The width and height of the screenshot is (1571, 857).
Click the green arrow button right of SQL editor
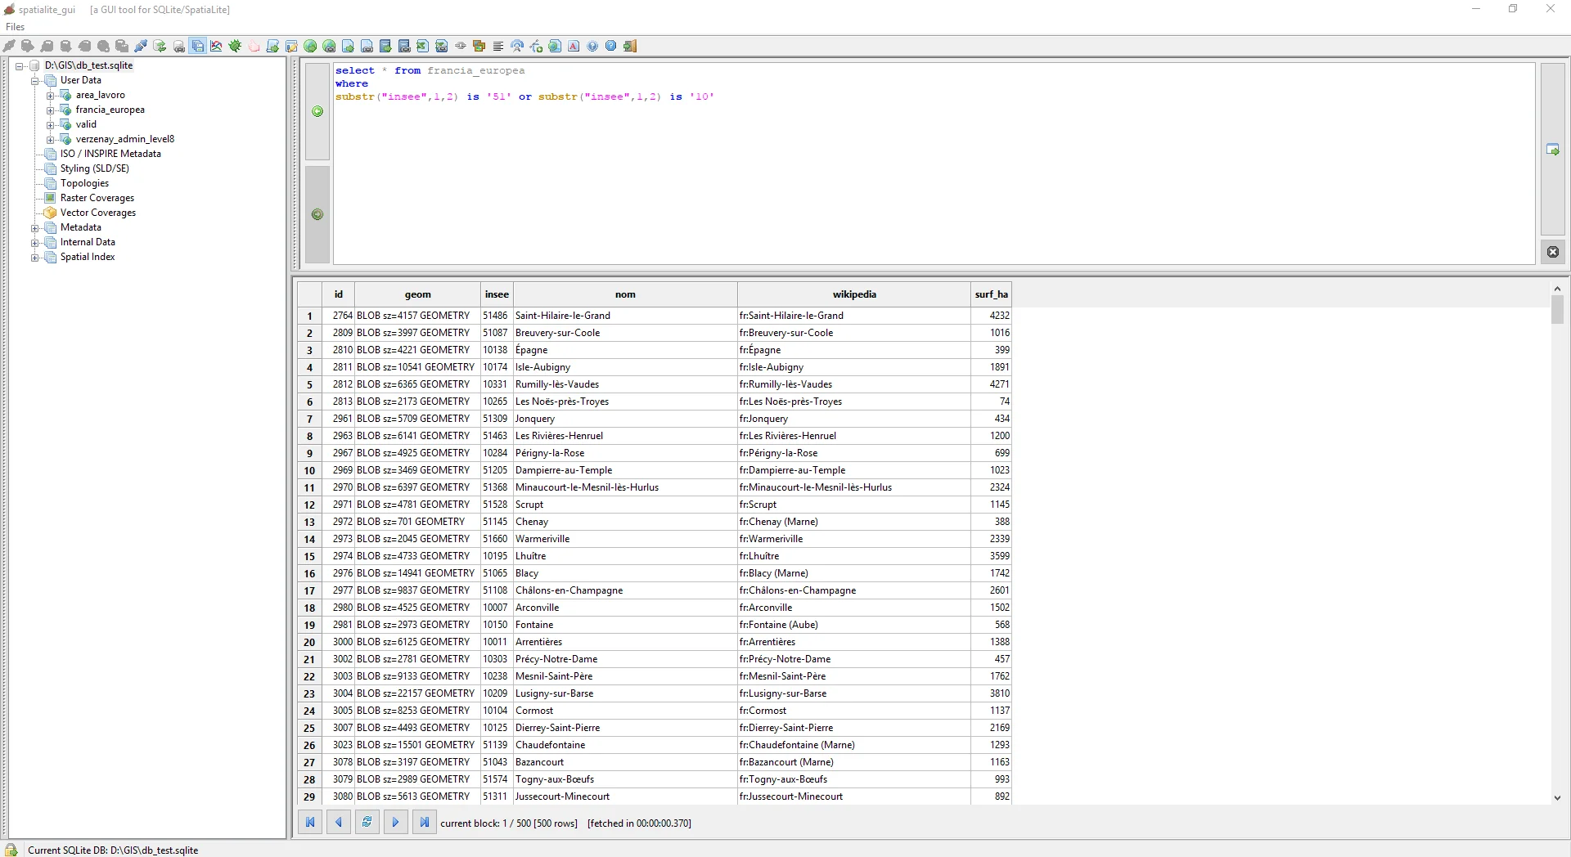click(x=1553, y=150)
